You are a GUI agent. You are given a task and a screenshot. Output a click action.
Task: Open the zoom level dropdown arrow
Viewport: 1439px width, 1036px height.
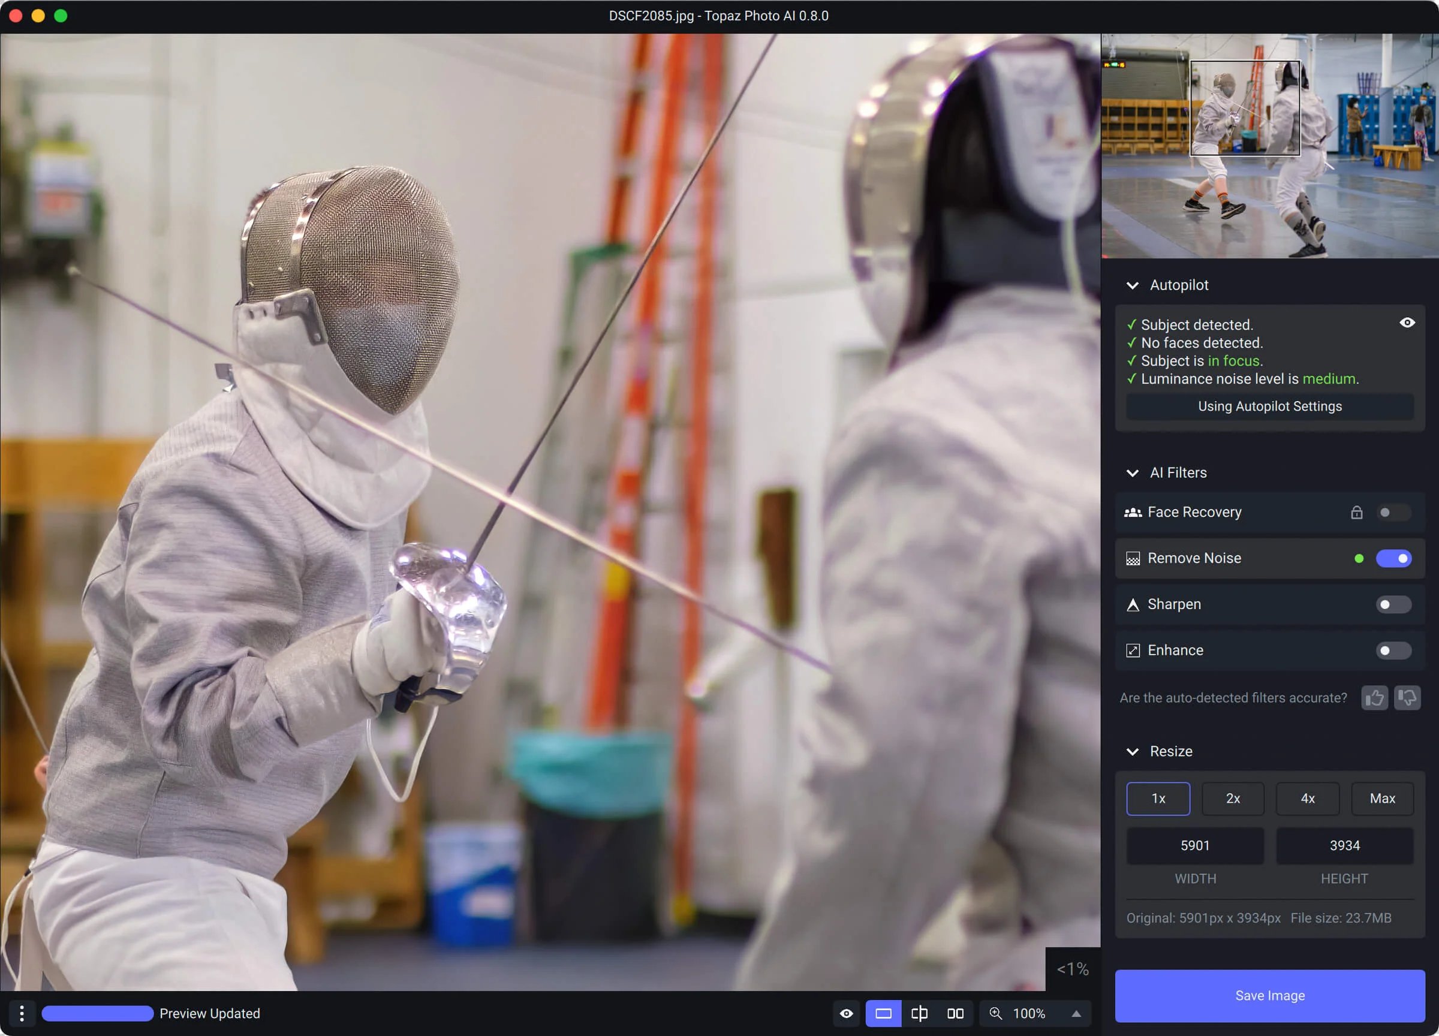tap(1076, 1013)
